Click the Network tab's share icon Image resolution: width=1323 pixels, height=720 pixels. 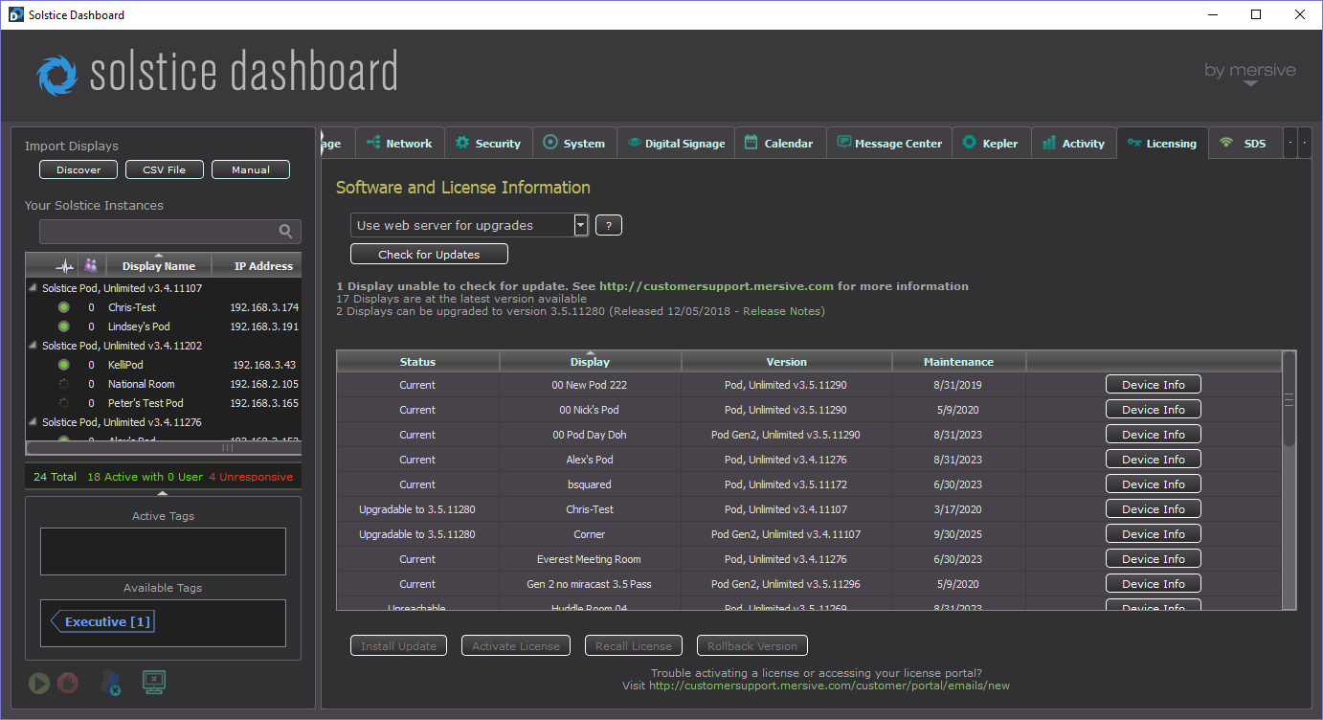[373, 143]
